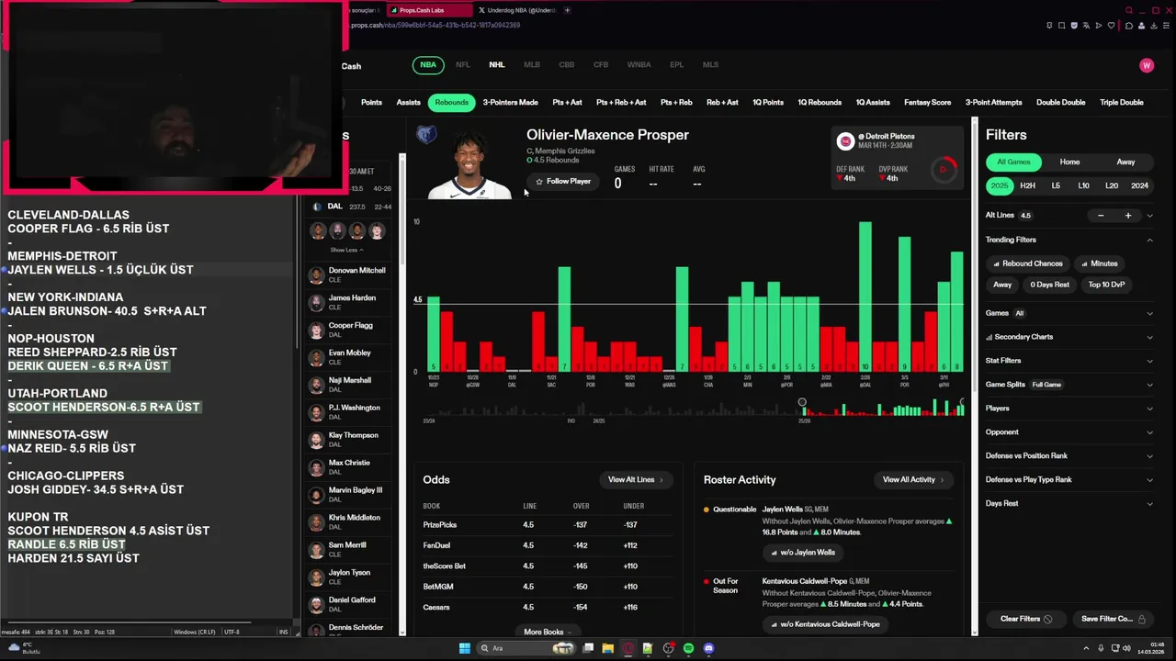Open Notepad++ from the taskbar

(648, 648)
